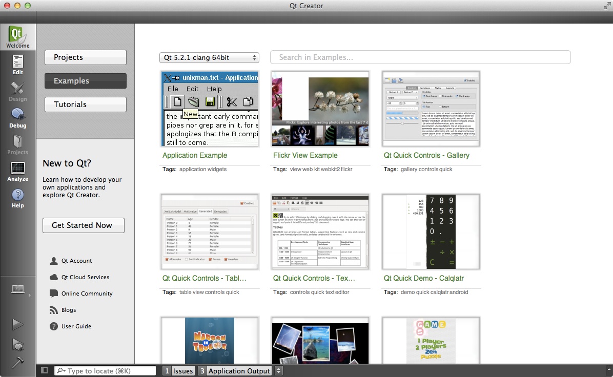Start debugging with the Debug run icon

(17, 344)
